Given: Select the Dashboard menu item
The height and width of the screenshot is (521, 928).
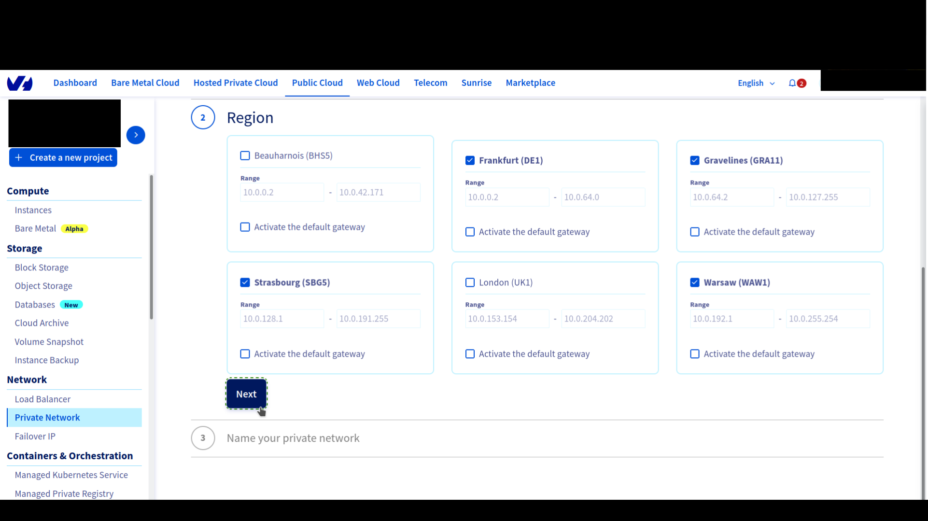Looking at the screenshot, I should (75, 83).
